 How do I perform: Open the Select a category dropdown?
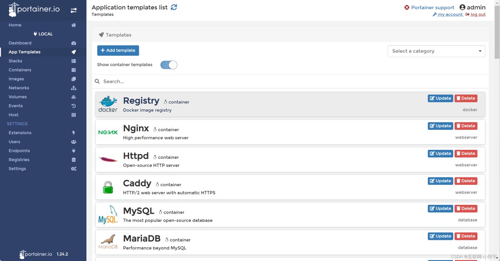pyautogui.click(x=436, y=51)
